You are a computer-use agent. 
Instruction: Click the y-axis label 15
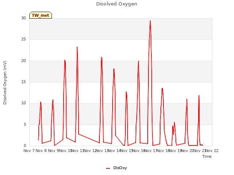click(23, 82)
